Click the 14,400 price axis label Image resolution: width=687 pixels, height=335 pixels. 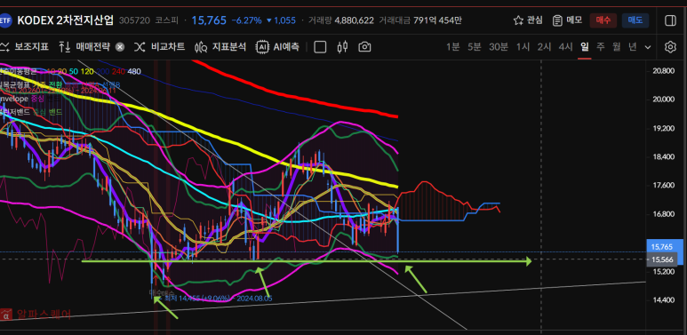click(662, 300)
